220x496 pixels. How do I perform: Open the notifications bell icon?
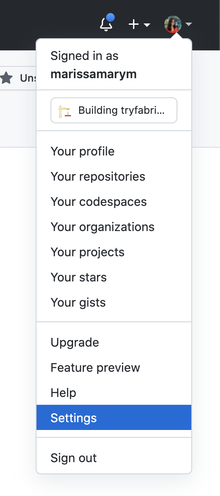pos(107,24)
